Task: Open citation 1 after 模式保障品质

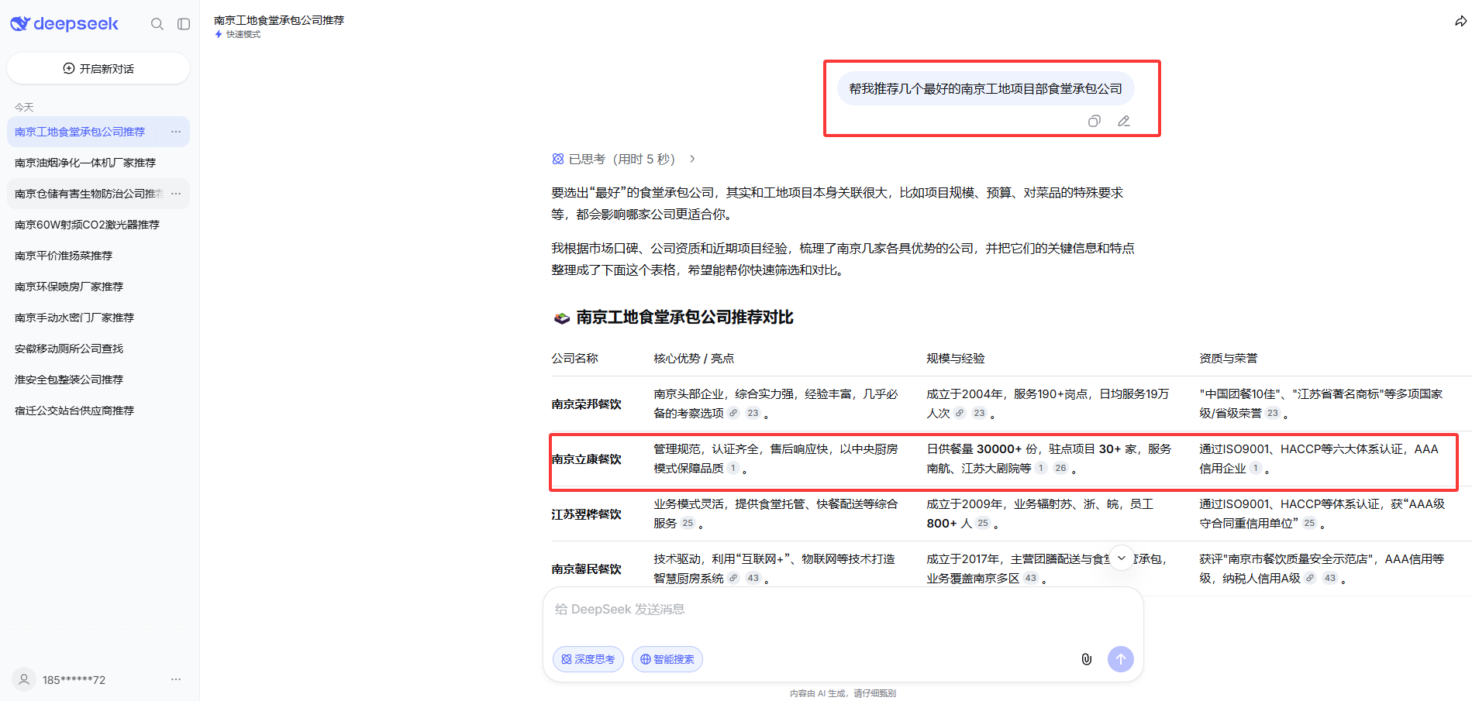Action: coord(733,468)
